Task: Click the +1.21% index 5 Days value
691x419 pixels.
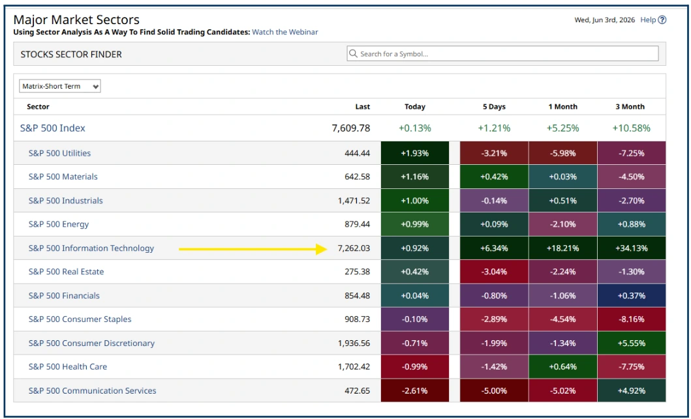Action: [494, 128]
